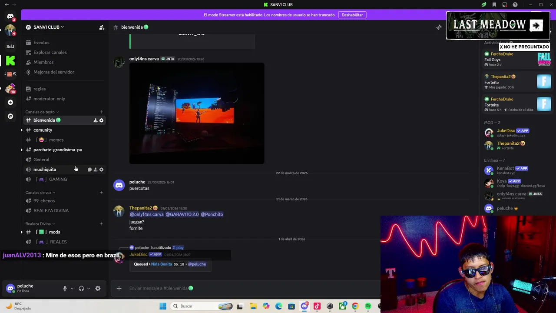
Task: Deafen with headphones icon in user panel
Action: (x=81, y=288)
